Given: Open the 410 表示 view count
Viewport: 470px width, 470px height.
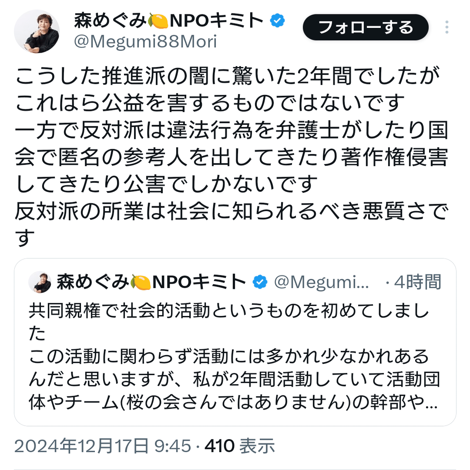Looking at the screenshot, I should 240,446.
